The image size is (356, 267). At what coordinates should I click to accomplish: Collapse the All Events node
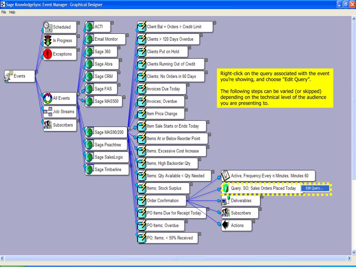(78, 94)
